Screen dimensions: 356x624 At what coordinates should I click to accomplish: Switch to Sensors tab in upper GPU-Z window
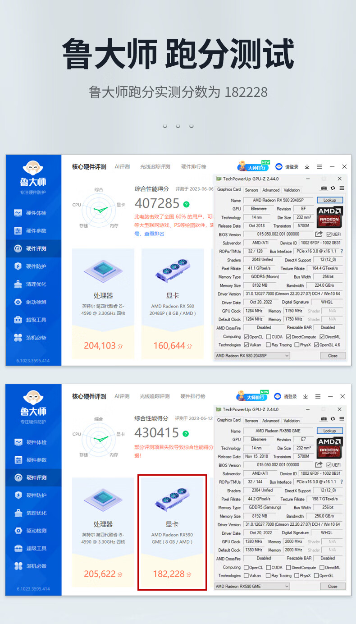pyautogui.click(x=251, y=190)
